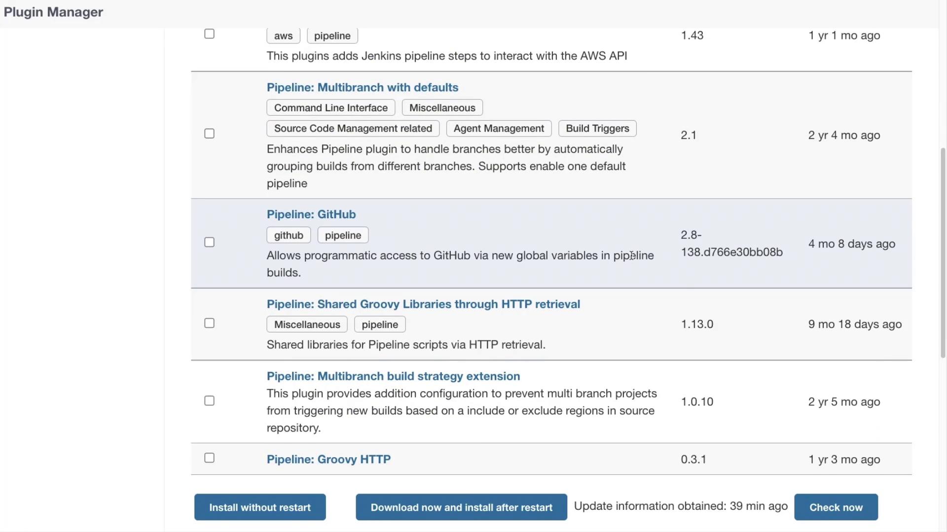Click Install without restart button
Screen dimensions: 947x532
point(260,507)
